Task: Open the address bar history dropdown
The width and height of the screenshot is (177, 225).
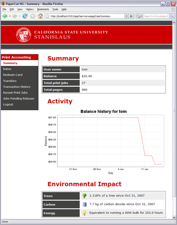Action: point(126,16)
